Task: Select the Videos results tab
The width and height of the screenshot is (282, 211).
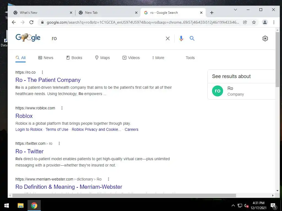Action: point(131,58)
